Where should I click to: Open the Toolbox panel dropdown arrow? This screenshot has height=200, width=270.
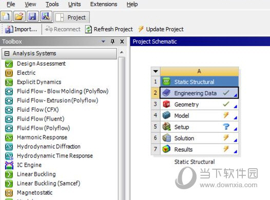point(103,42)
